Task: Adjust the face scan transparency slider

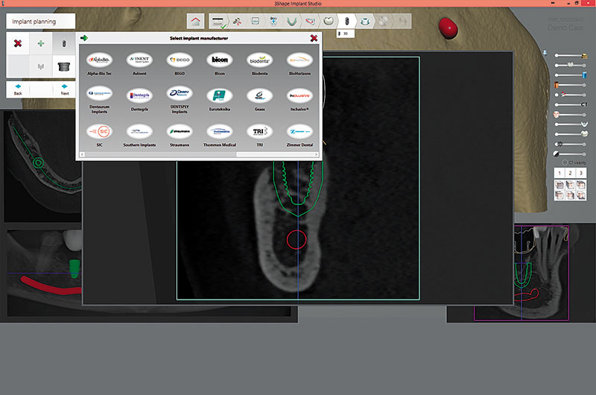Action: click(x=570, y=115)
